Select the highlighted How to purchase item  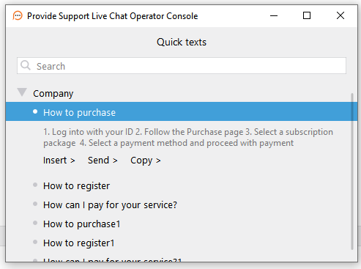tap(182, 111)
